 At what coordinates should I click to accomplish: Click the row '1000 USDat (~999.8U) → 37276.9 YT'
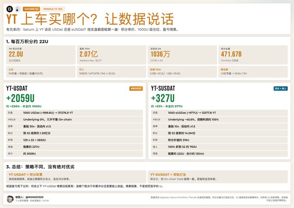75,113
